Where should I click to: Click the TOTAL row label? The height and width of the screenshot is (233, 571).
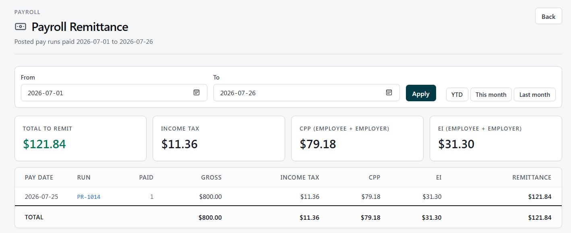[34, 217]
